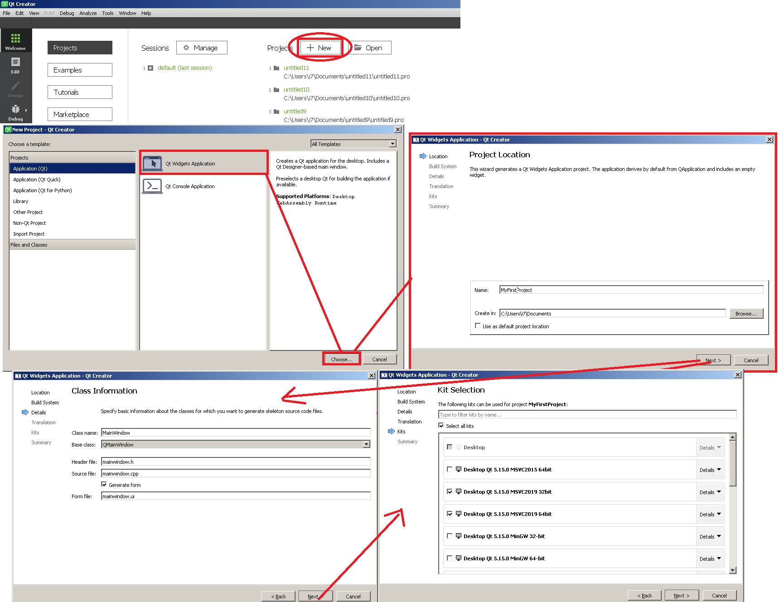Expand Details for MinGW 32-bit kit
Image resolution: width=784 pixels, height=602 pixels.
(x=710, y=536)
